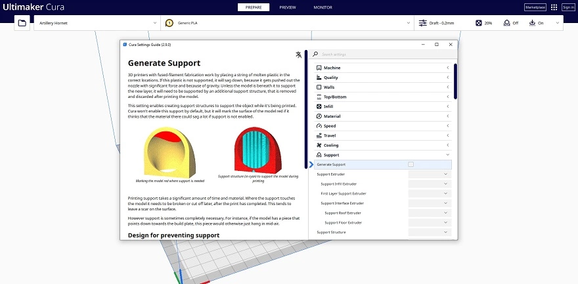Open the file folder icon
Screen dimensions: 578x284
click(22, 23)
